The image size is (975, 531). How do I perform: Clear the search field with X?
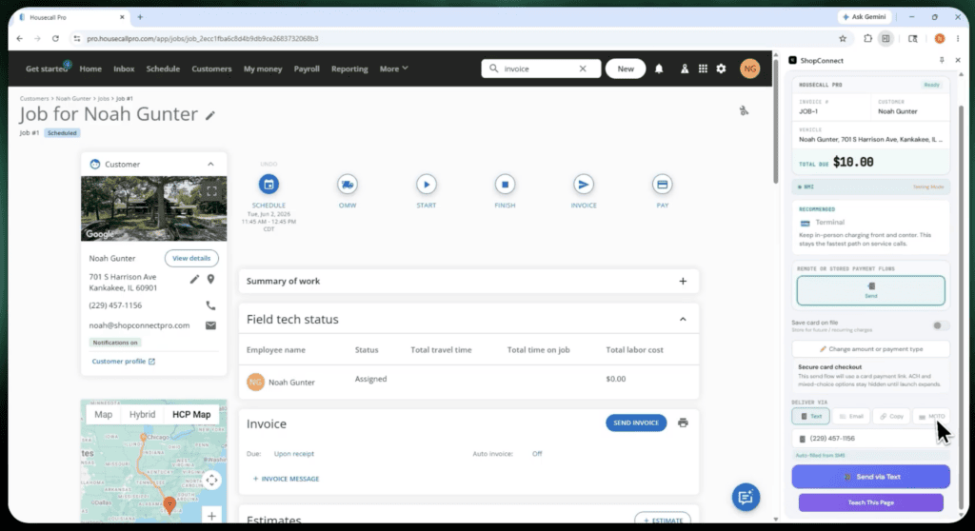pyautogui.click(x=583, y=69)
